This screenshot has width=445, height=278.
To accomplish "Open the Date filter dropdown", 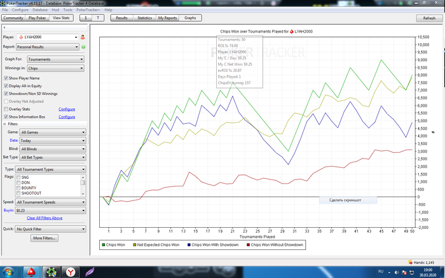I will [x=53, y=141].
